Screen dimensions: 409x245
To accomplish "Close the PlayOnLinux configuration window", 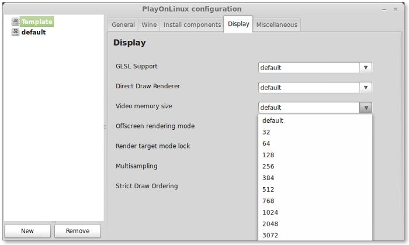I will click(396, 9).
